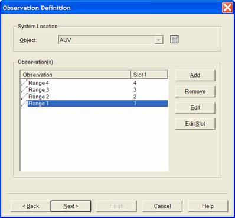The image size is (235, 218).
Task: Go to the Next wizard page
Action: pyautogui.click(x=71, y=206)
